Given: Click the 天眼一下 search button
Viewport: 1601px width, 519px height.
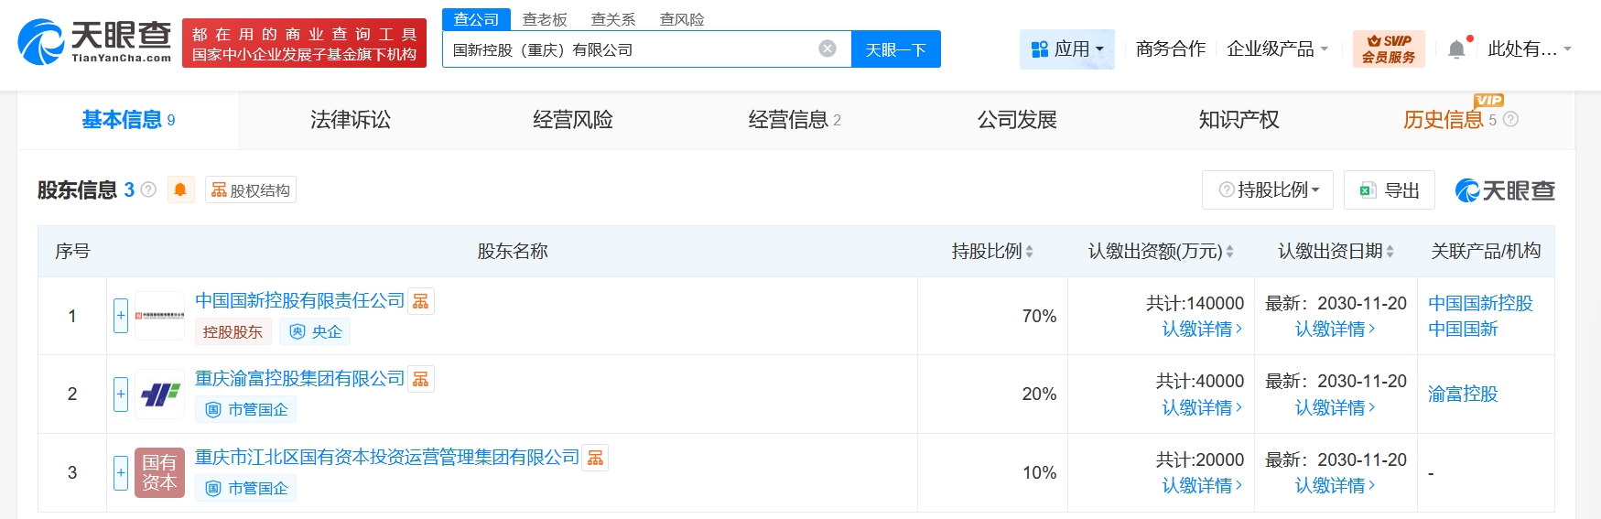Looking at the screenshot, I should tap(895, 49).
